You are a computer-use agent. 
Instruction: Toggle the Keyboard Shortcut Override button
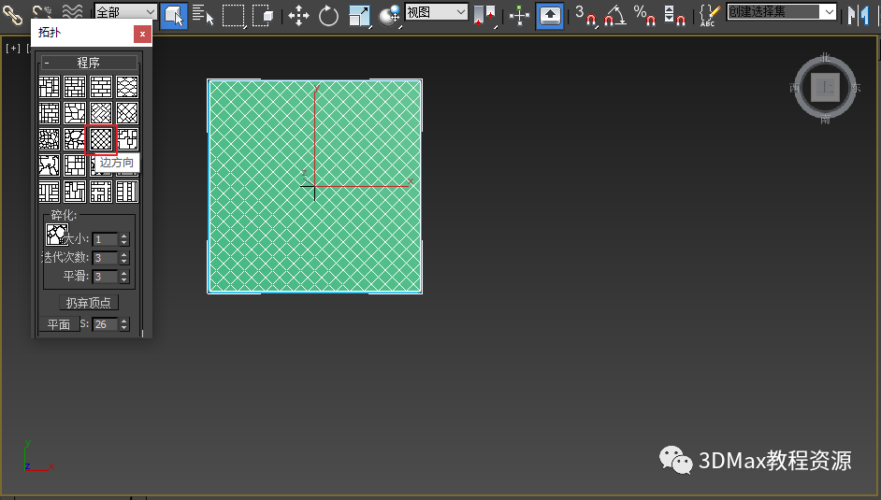pyautogui.click(x=550, y=16)
